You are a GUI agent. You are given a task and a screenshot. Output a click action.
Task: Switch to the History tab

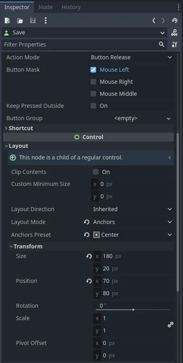71,7
